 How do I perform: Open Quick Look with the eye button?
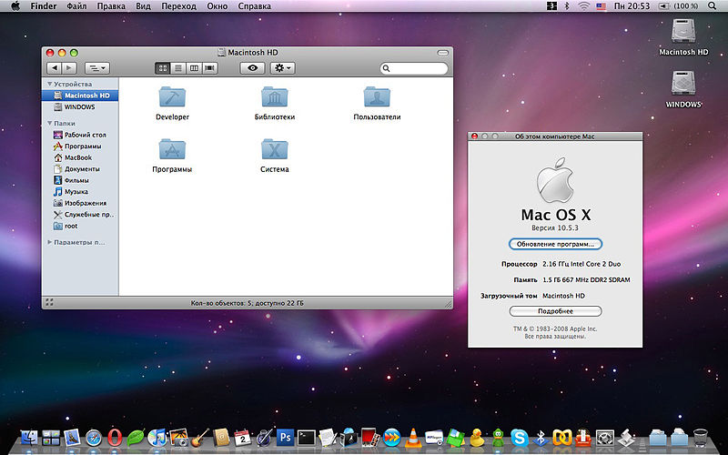[x=252, y=68]
